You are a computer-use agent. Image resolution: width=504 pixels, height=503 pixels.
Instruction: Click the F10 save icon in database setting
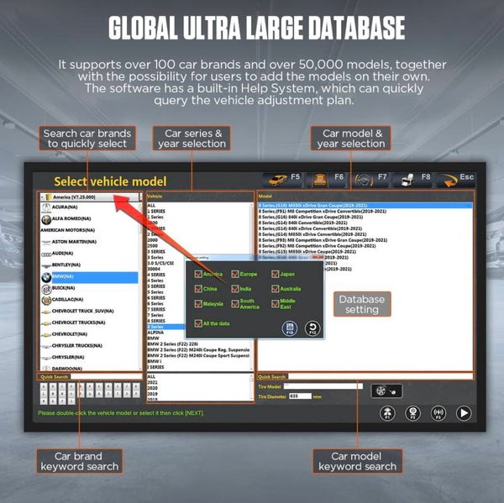(x=290, y=328)
